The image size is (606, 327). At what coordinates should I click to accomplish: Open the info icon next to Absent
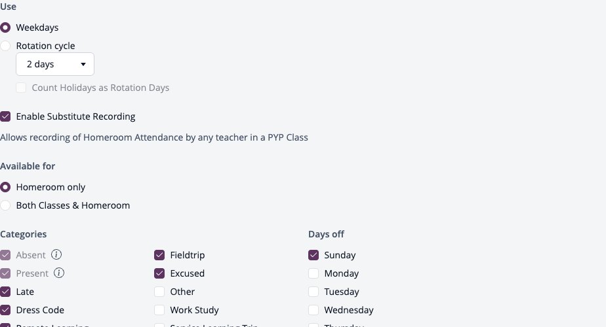pyautogui.click(x=56, y=254)
